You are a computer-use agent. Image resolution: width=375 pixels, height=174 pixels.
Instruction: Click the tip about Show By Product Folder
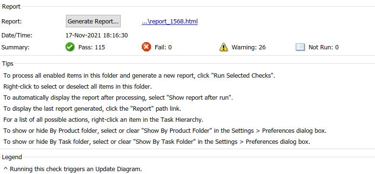point(165,131)
